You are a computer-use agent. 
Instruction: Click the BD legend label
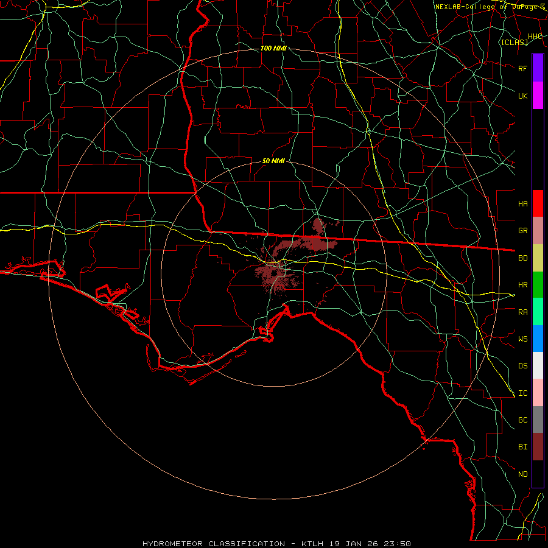click(x=523, y=258)
